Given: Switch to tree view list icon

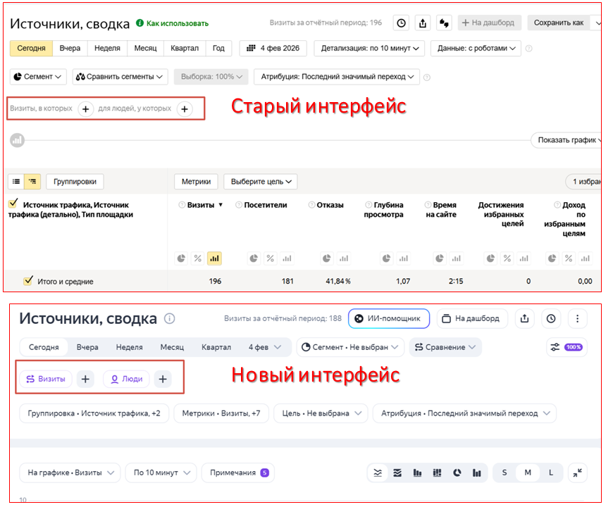Looking at the screenshot, I should pyautogui.click(x=32, y=182).
